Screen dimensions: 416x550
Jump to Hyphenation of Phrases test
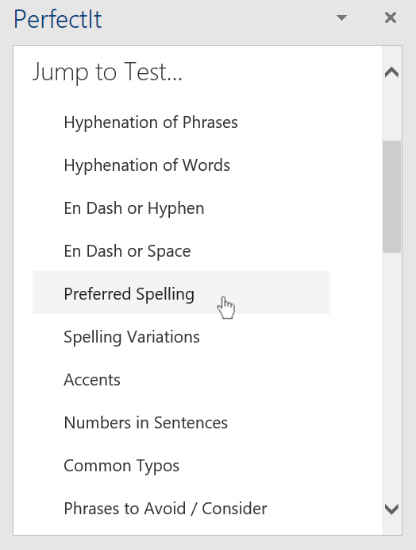click(181, 122)
